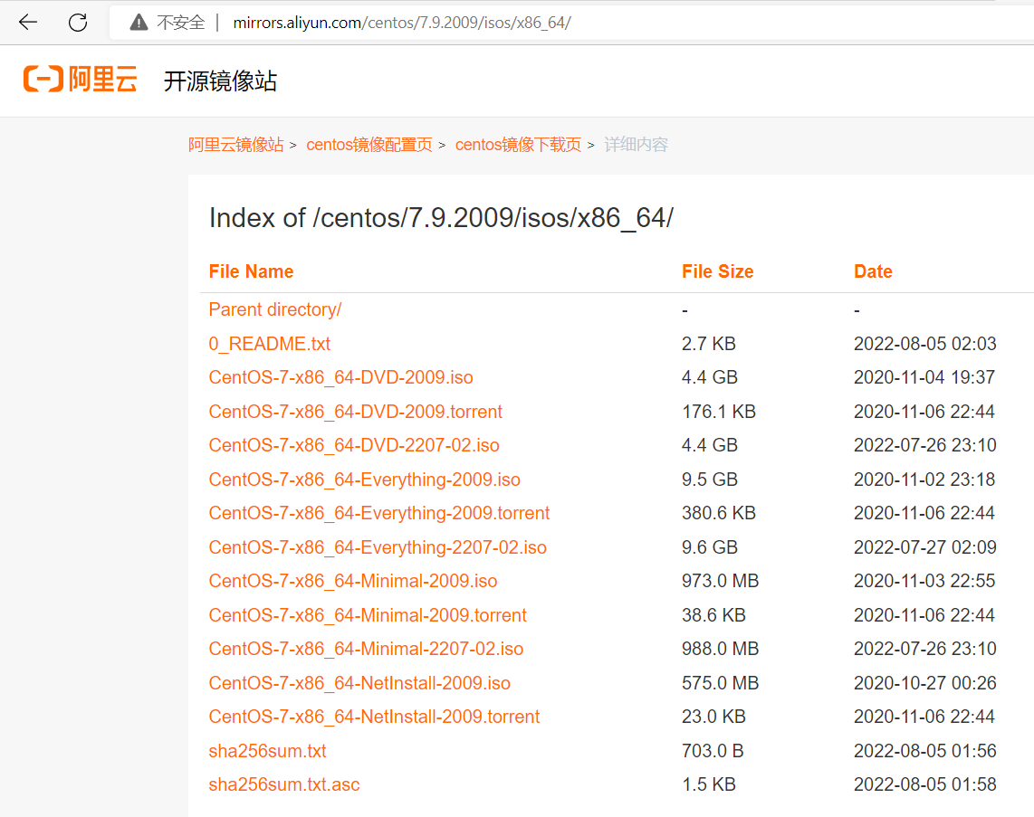Viewport: 1034px width, 817px height.
Task: Download CentOS-7-x86_64-DVD-2009.torrent
Action: click(x=356, y=412)
